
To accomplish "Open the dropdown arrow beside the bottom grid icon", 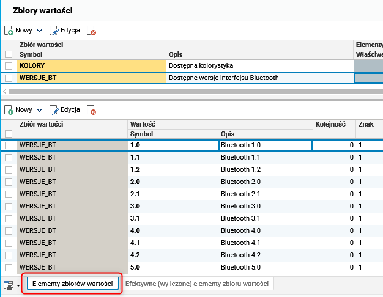I will click(x=18, y=285).
